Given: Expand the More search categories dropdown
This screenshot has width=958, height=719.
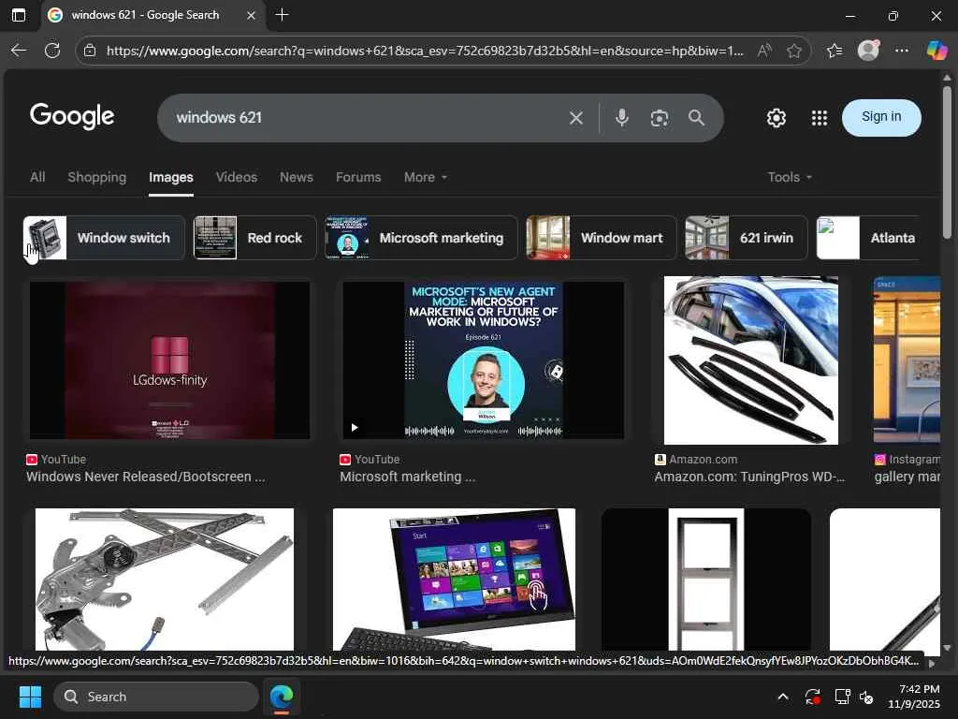Looking at the screenshot, I should click(x=426, y=177).
